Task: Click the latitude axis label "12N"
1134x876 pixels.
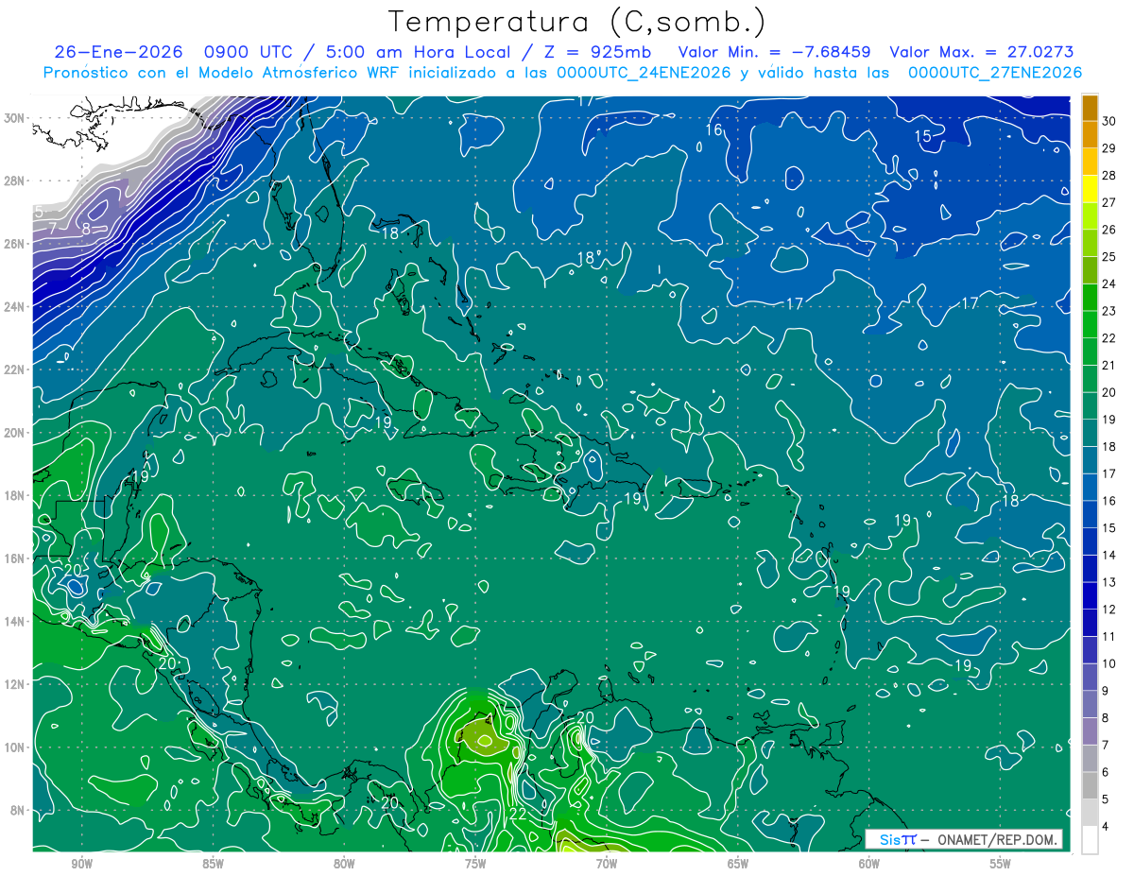Action: [x=15, y=684]
